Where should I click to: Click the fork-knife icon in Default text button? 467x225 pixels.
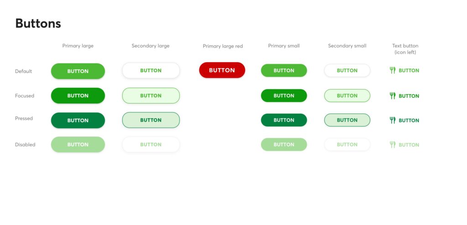[x=392, y=70]
